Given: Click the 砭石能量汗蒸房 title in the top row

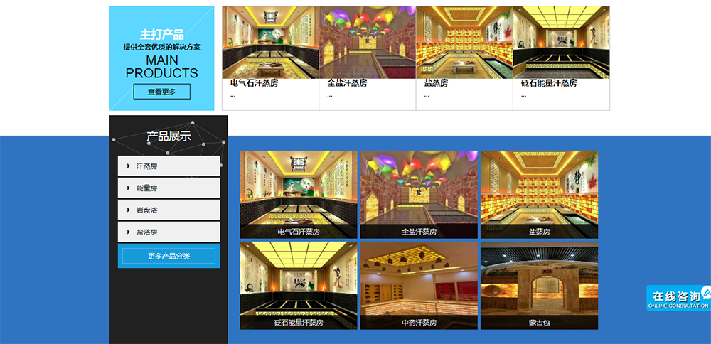Looking at the screenshot, I should coord(549,83).
